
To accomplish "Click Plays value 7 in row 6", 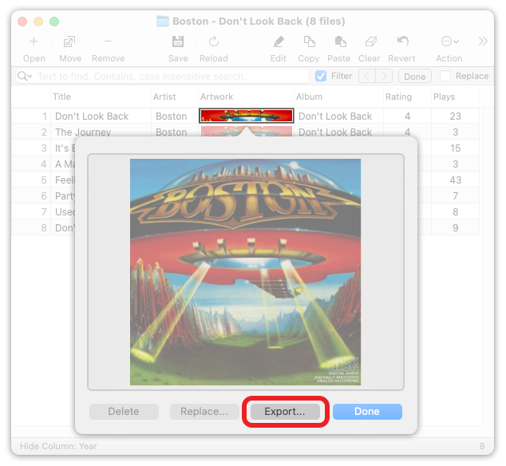I will [456, 195].
